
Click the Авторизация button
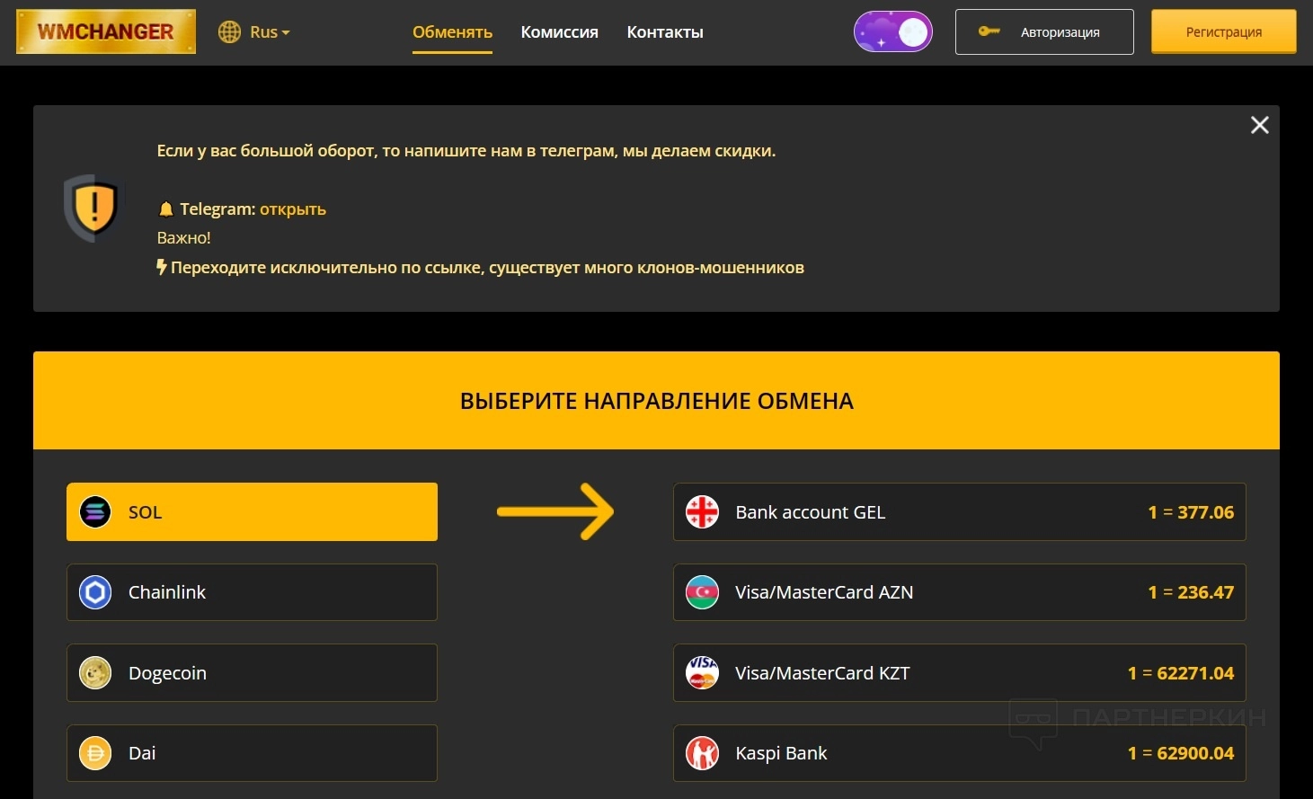(x=1044, y=31)
